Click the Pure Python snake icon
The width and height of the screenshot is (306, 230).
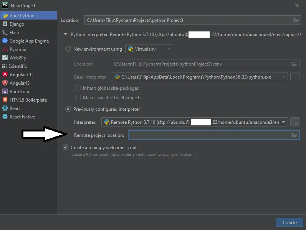(x=5, y=16)
